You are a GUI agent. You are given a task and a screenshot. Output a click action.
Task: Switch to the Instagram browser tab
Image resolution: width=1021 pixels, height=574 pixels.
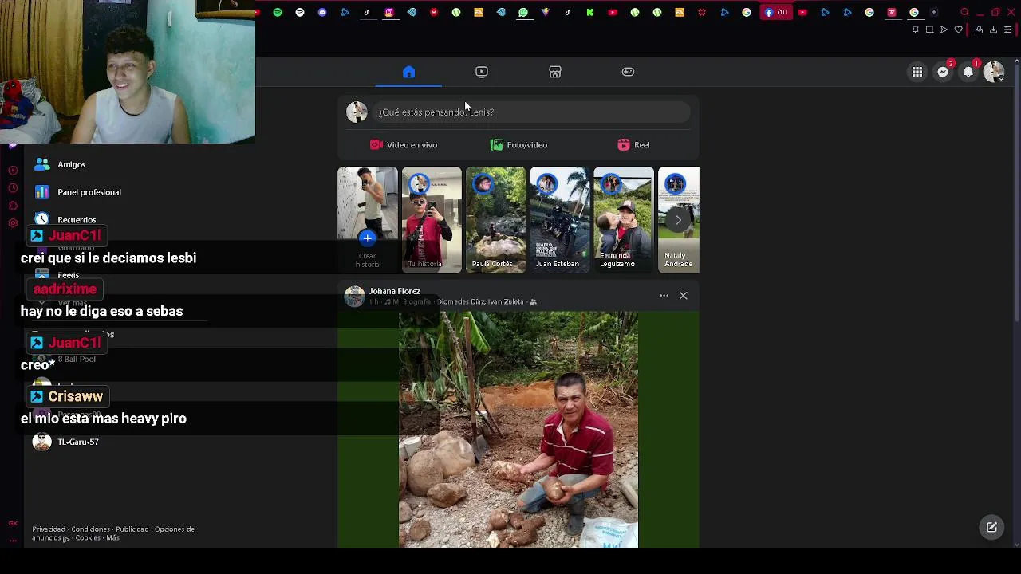(389, 12)
